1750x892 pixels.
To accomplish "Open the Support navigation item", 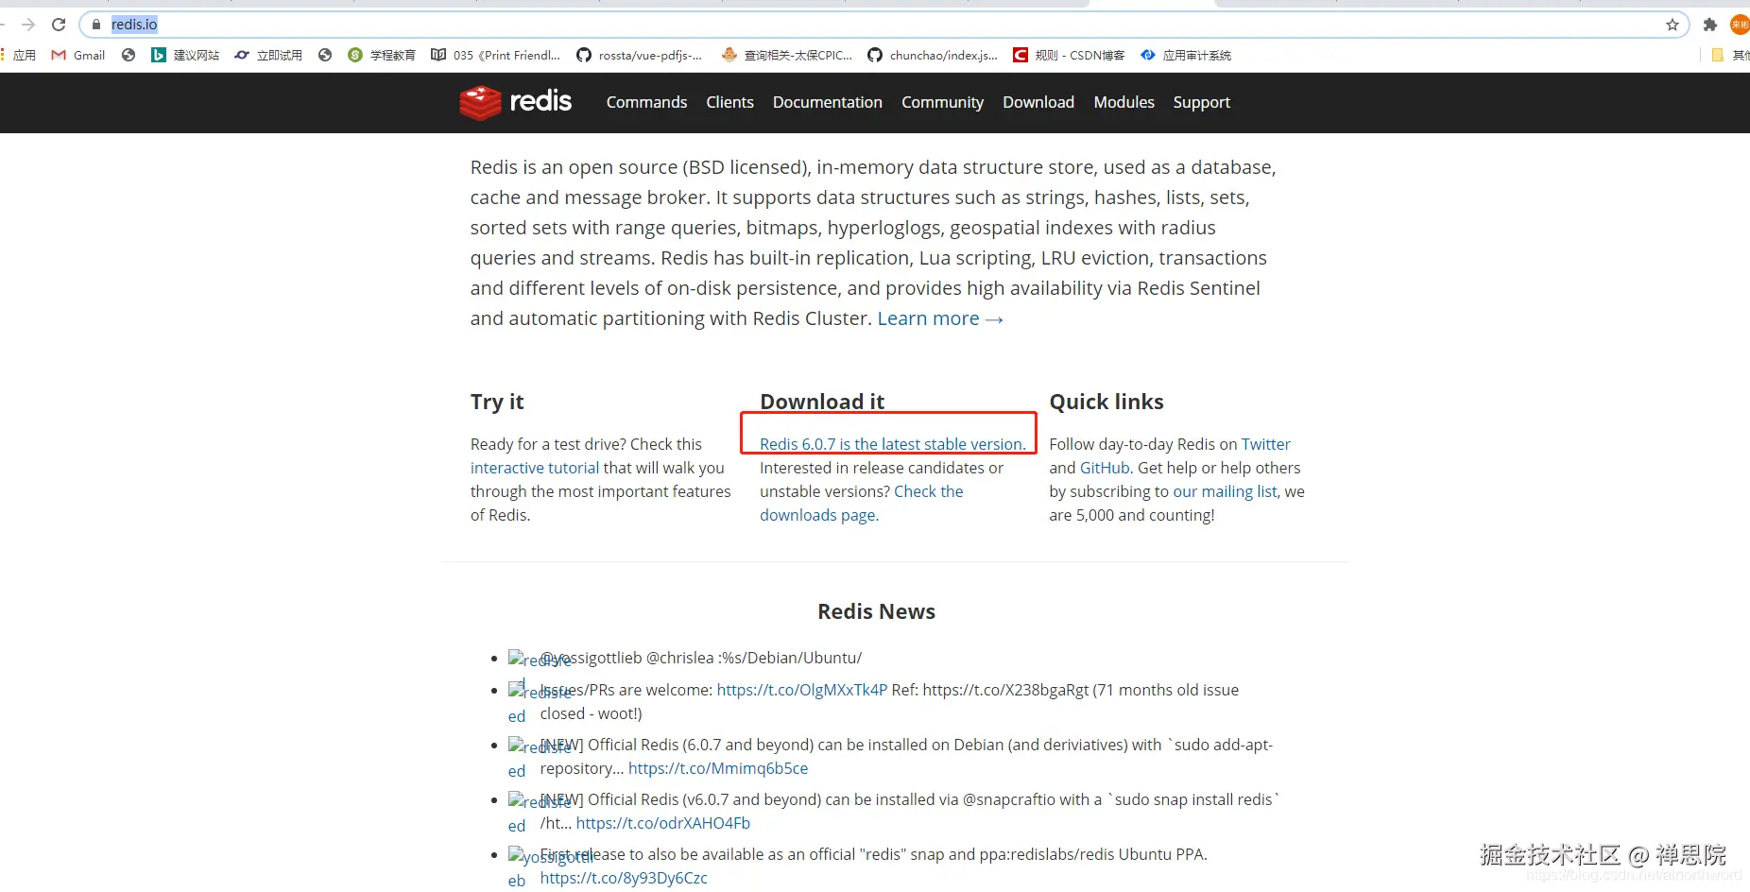I will pyautogui.click(x=1202, y=102).
